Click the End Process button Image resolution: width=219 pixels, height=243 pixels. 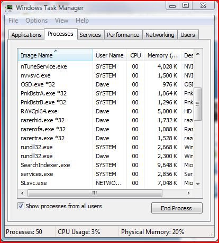(177, 208)
